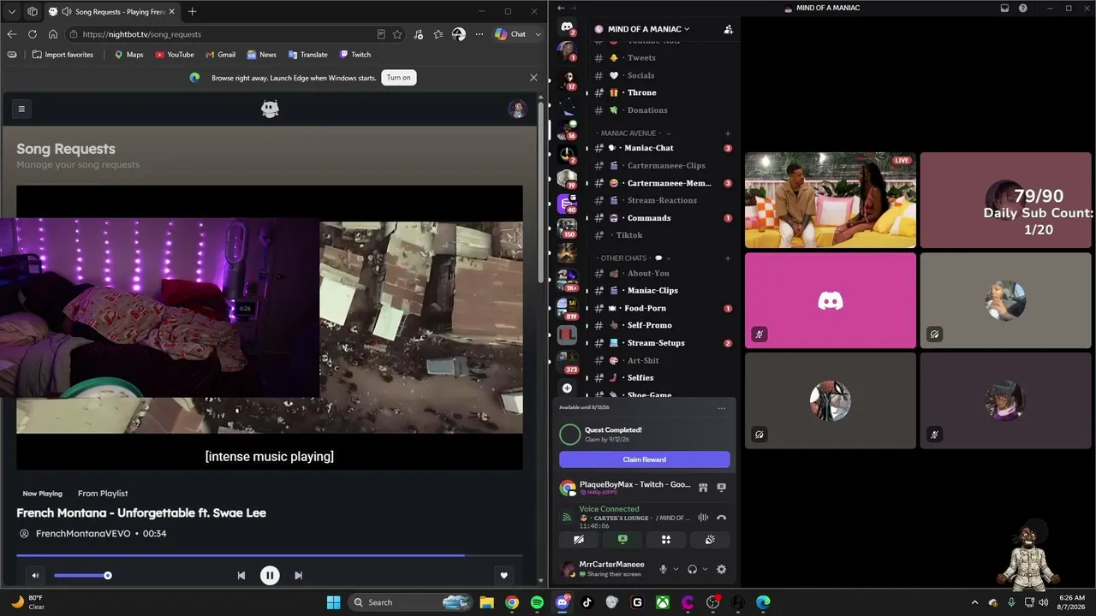Click the Nightbot video player

pos(269,328)
